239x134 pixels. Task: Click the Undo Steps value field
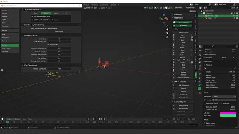[x=59, y=39]
